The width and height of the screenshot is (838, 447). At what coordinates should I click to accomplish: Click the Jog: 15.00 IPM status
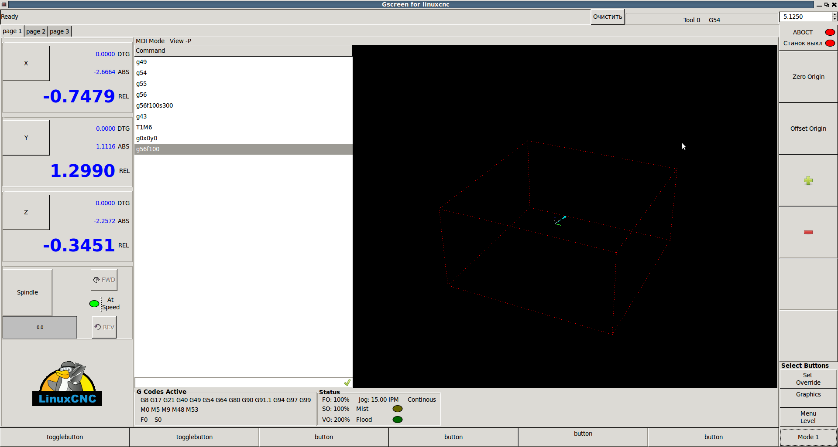pyautogui.click(x=378, y=400)
